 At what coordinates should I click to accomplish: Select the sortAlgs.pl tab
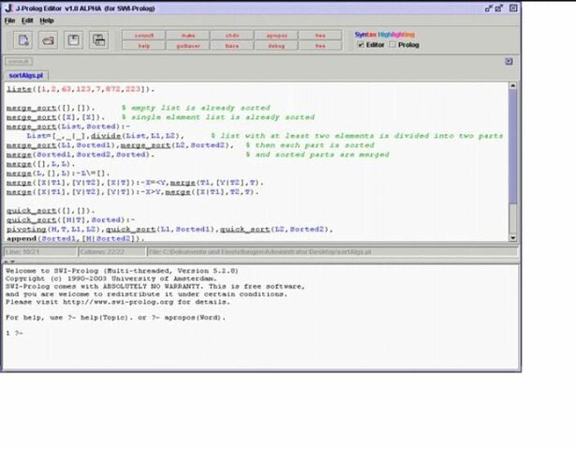[x=26, y=75]
